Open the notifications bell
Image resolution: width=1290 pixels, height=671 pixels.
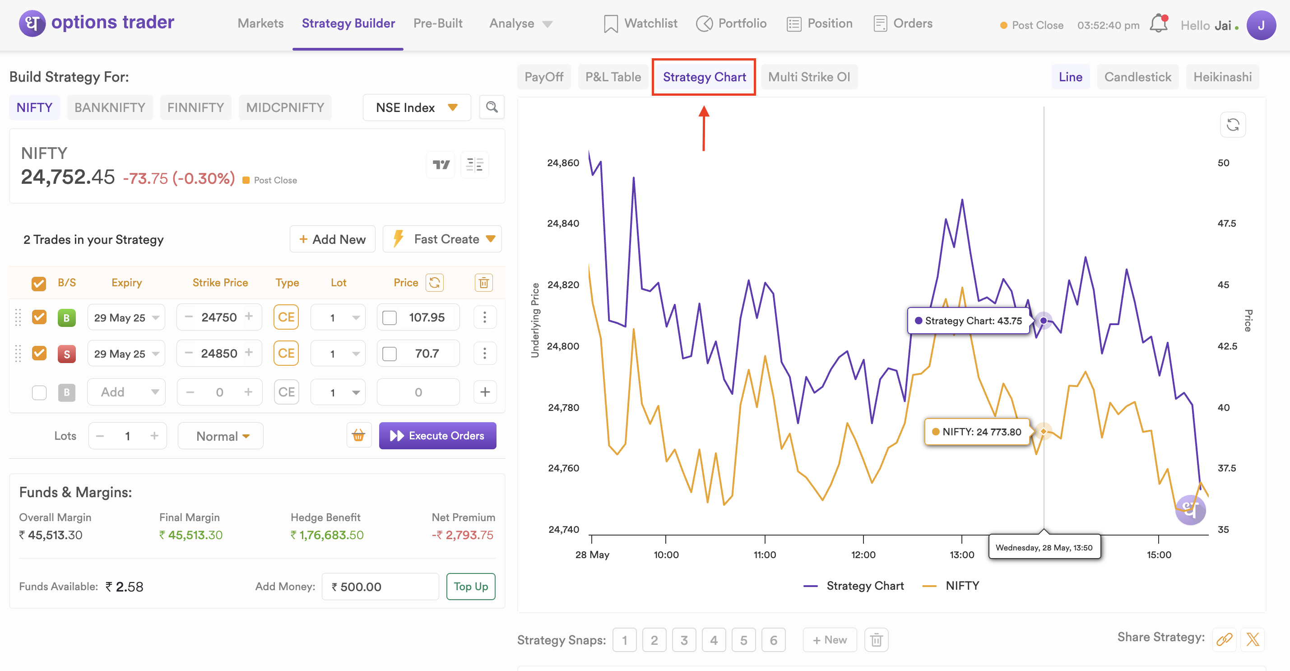[x=1159, y=24]
